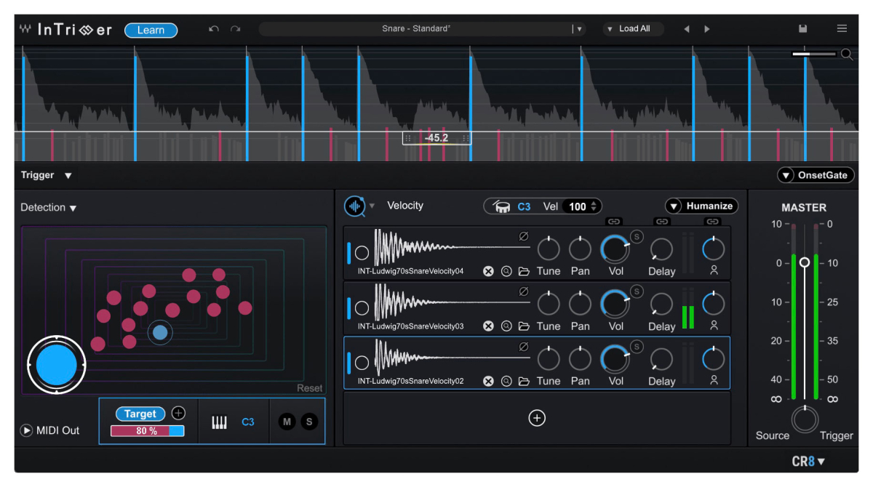Open the hamburger menu top right

(x=842, y=28)
